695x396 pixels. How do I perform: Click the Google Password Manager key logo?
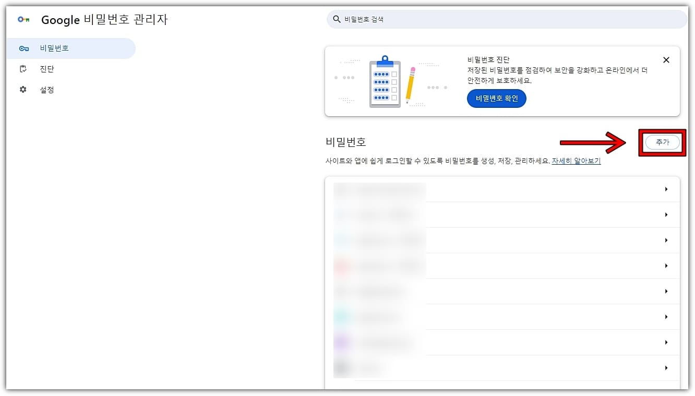click(x=23, y=19)
